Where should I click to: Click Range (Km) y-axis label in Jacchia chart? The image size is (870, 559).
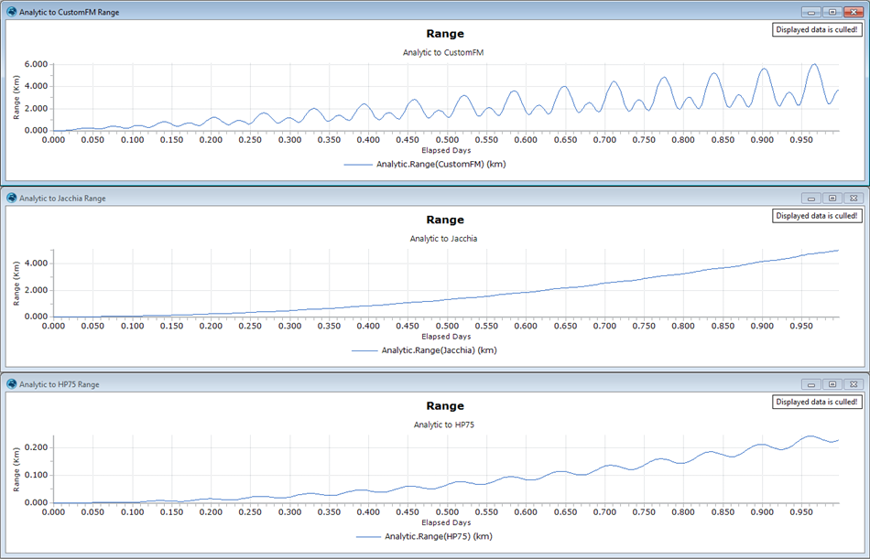point(16,284)
